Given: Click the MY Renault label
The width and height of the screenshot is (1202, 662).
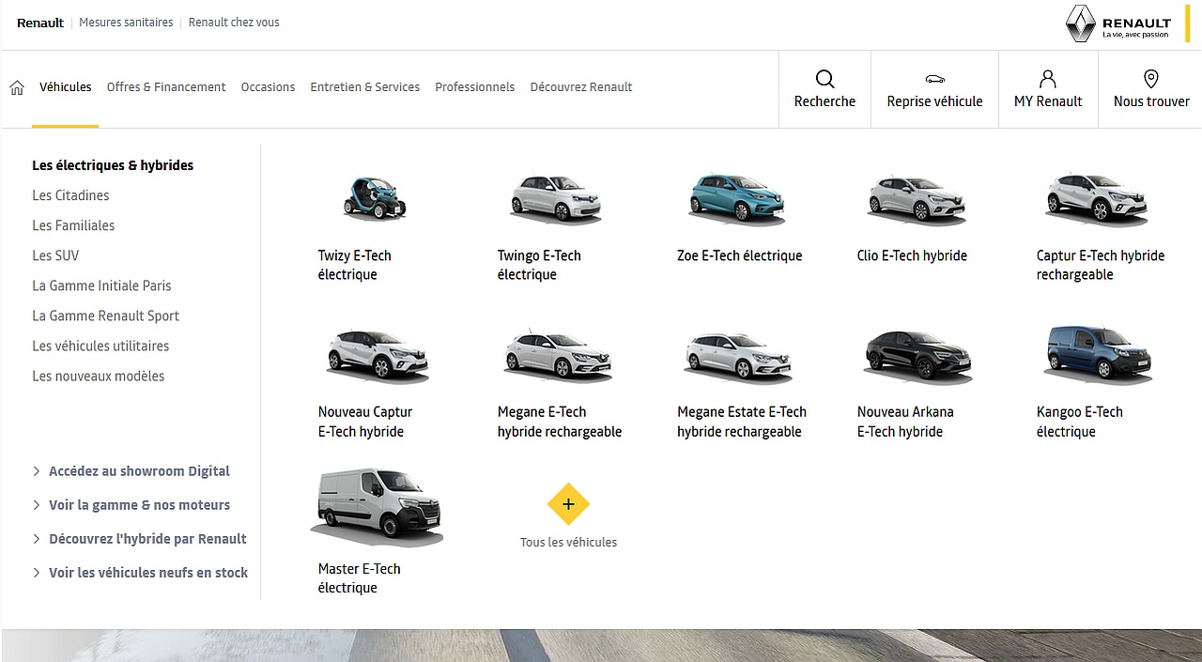Looking at the screenshot, I should pos(1048,101).
